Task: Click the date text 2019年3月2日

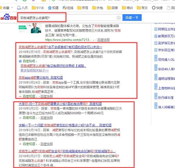Action: 28,109
